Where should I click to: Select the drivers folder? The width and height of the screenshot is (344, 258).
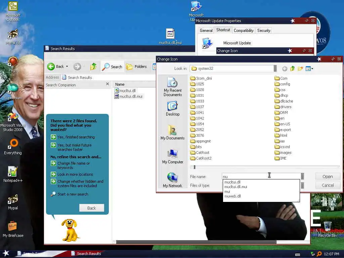283,107
